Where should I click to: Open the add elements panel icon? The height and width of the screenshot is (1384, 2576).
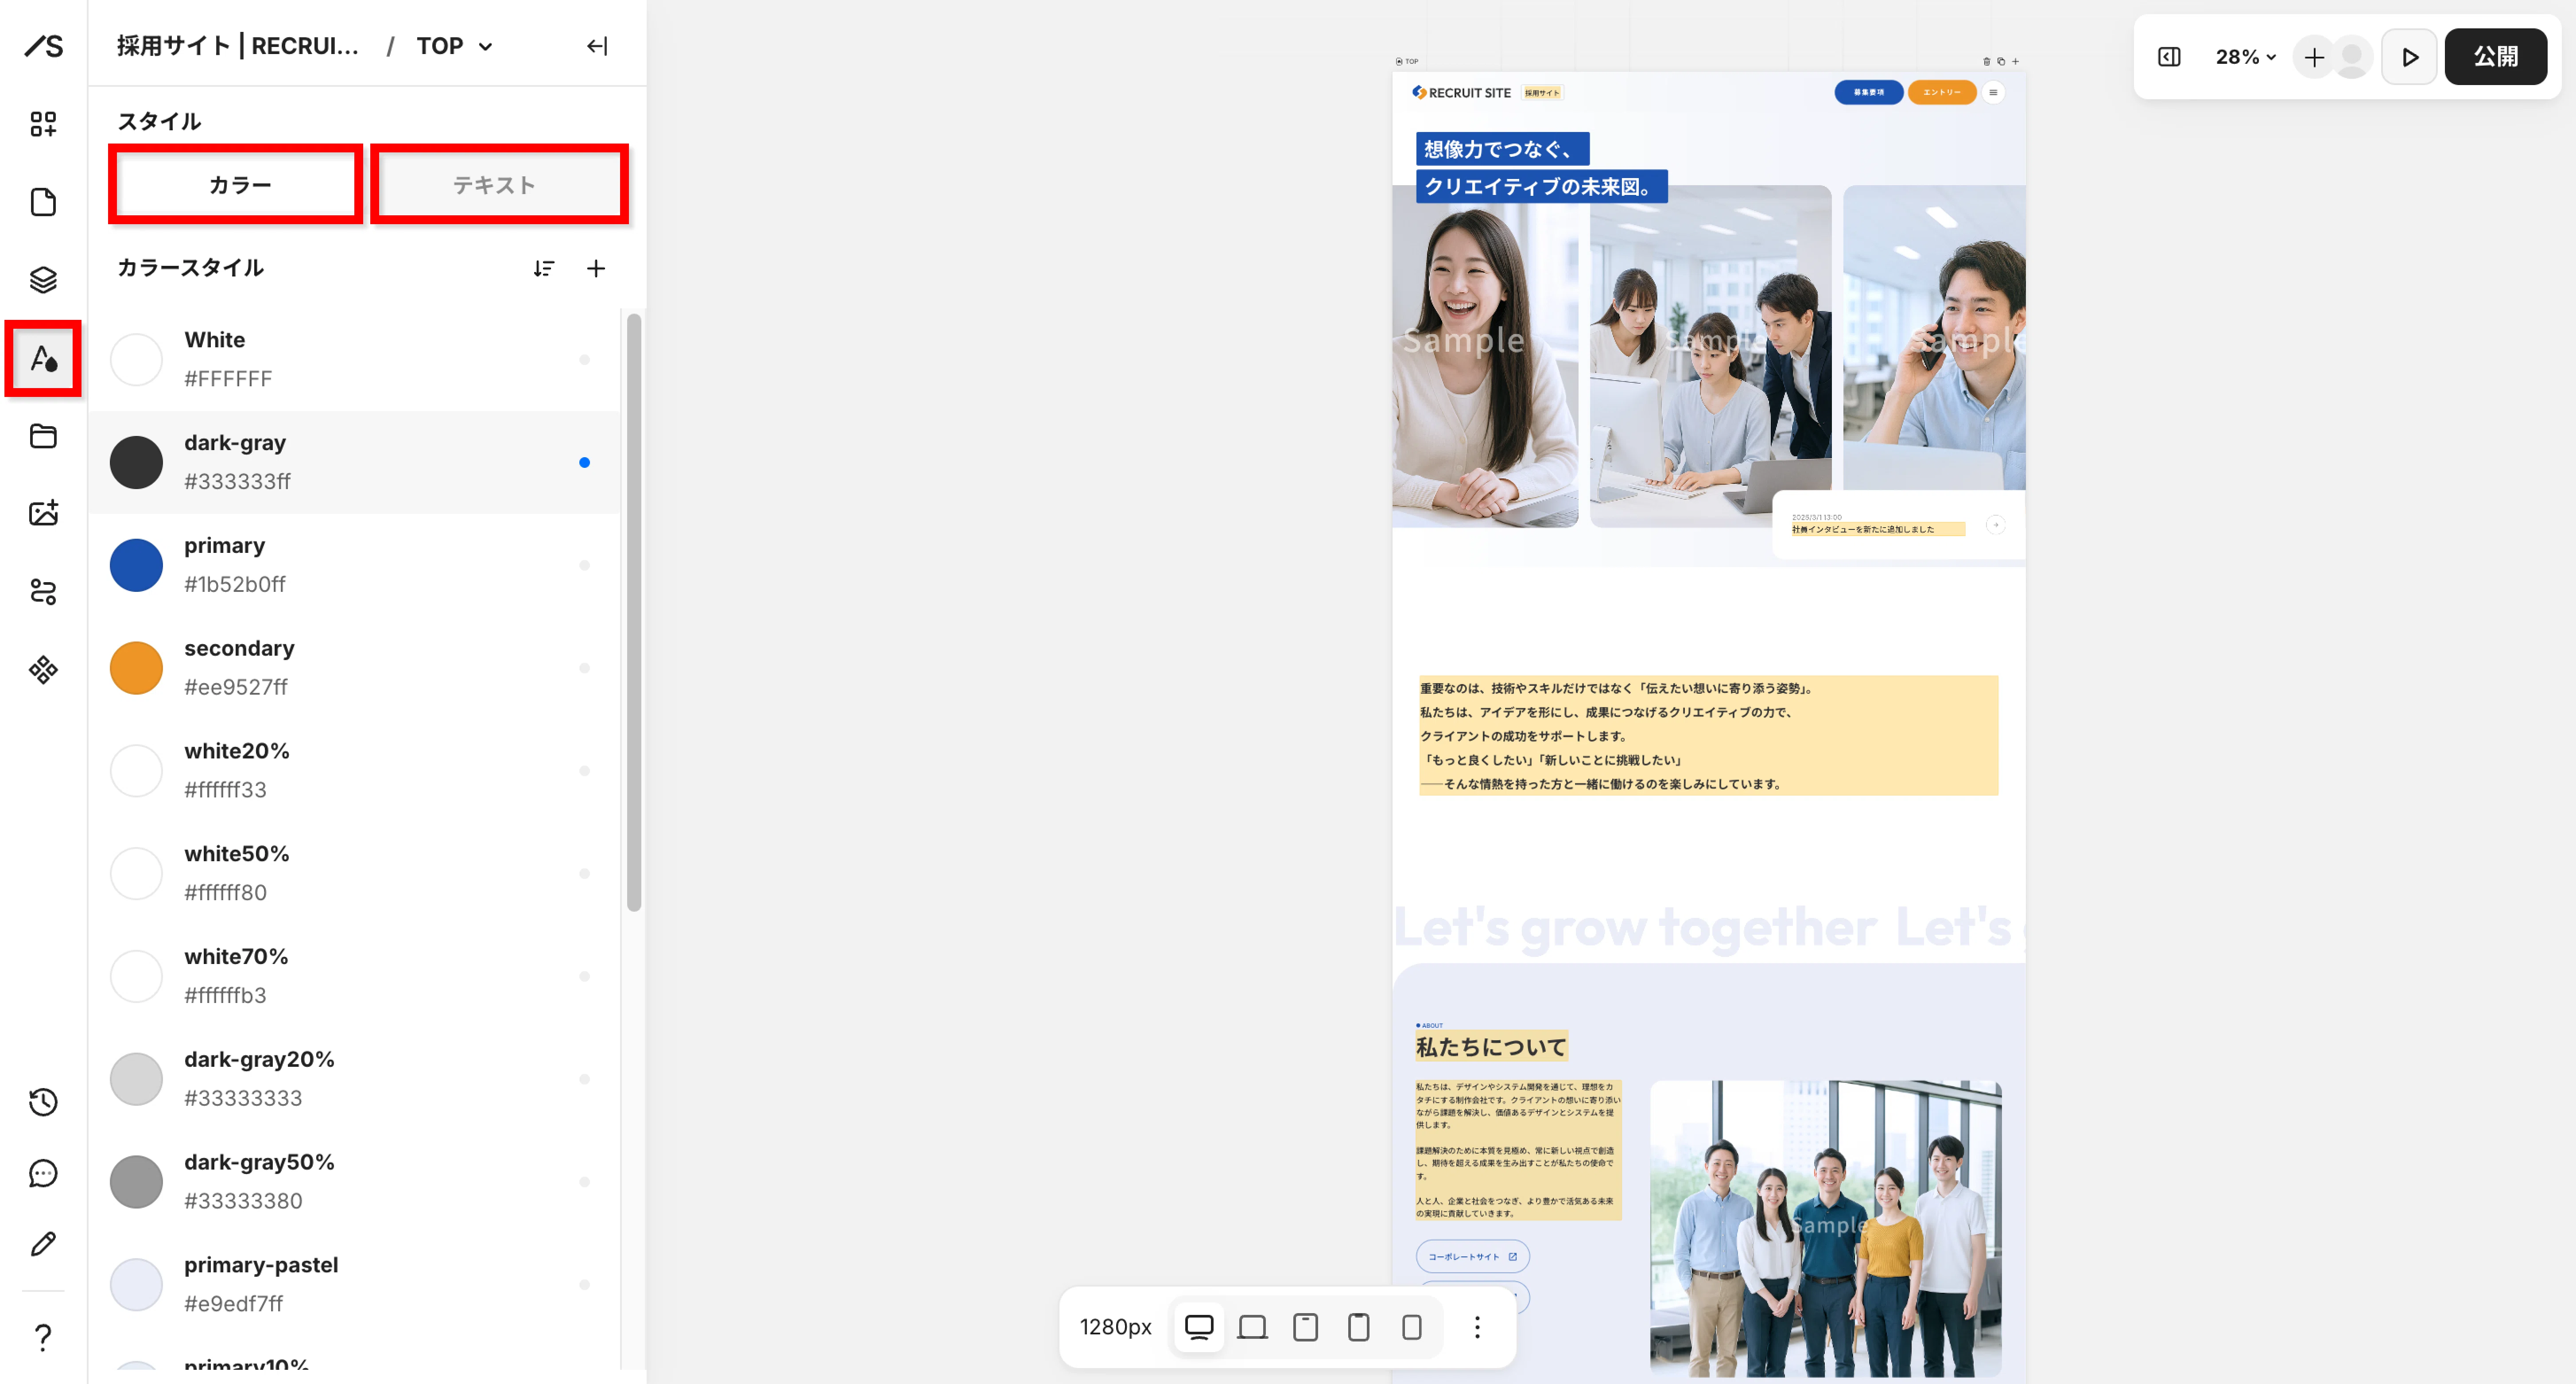(43, 124)
